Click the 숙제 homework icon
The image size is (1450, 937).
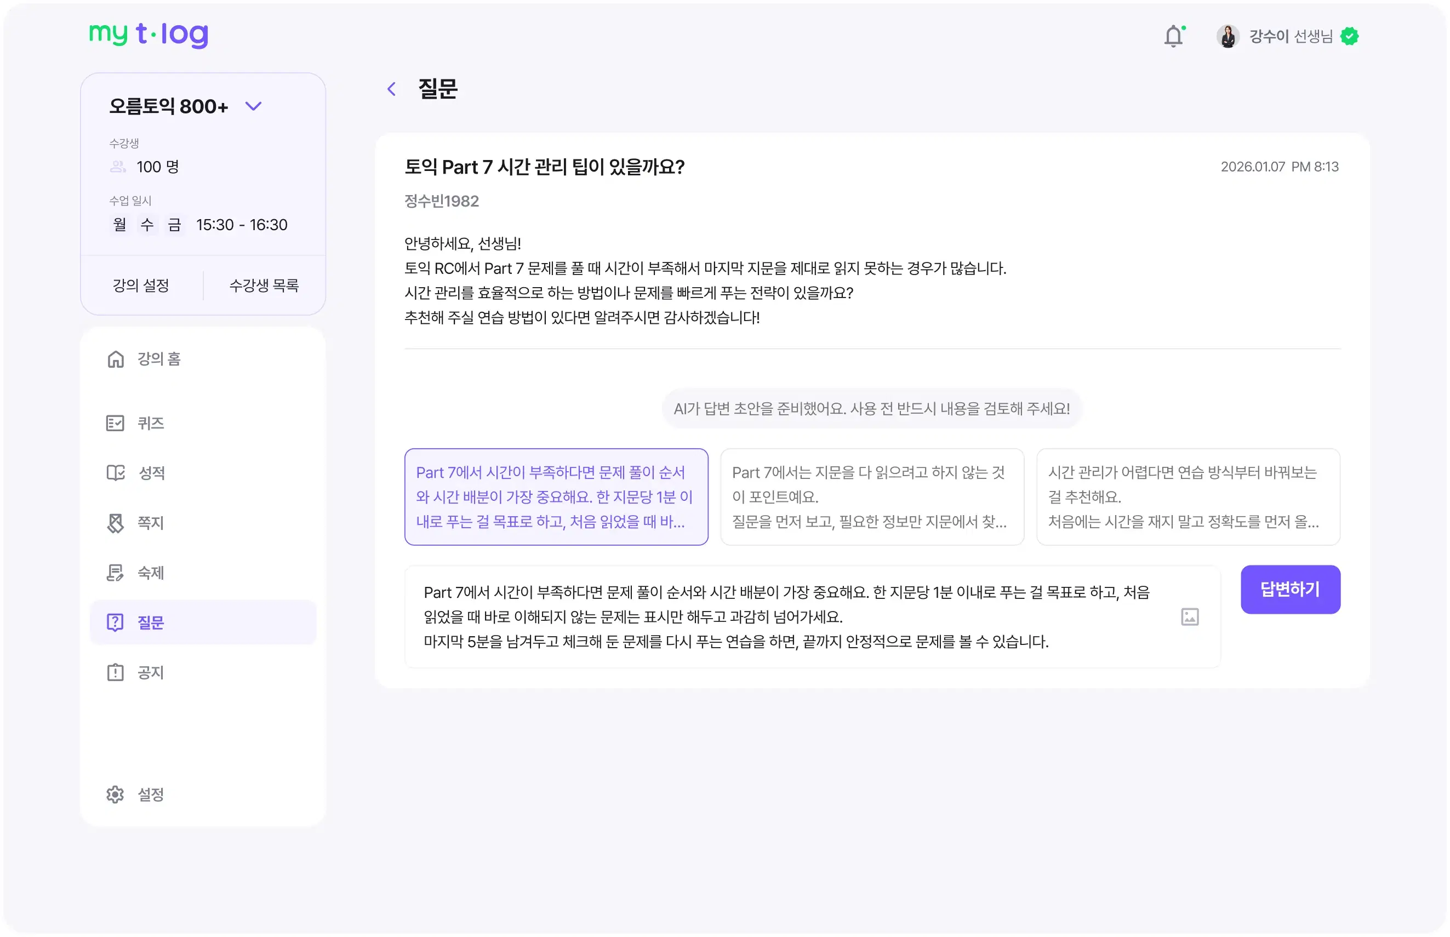[x=115, y=573]
